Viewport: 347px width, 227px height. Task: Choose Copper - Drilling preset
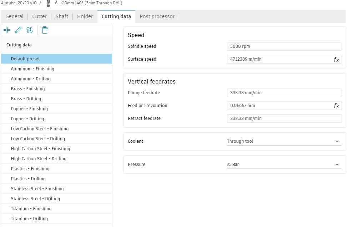(x=57, y=119)
